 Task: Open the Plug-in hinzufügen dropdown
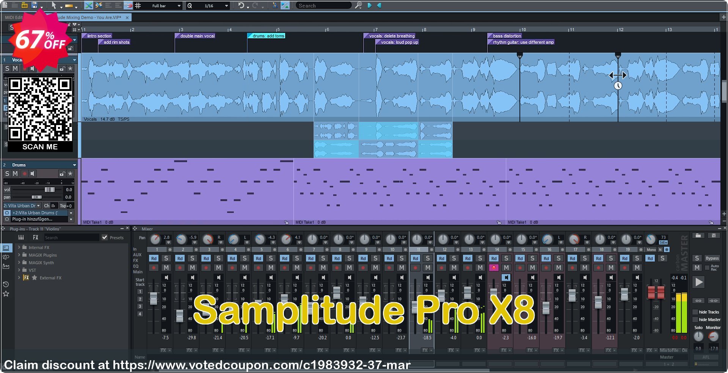tap(71, 219)
